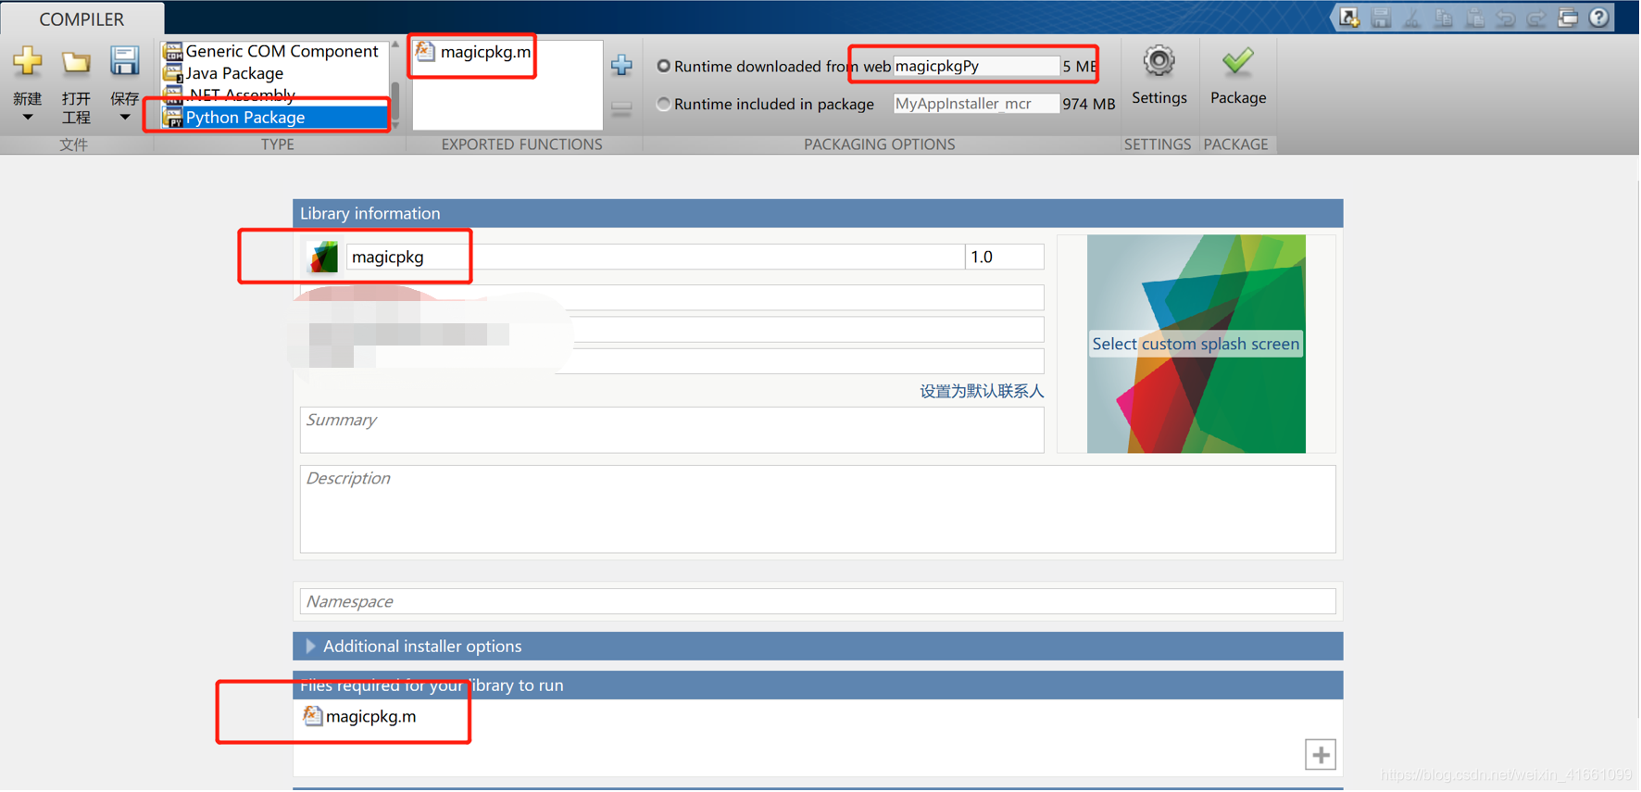
Task: Click the switch windows icon
Action: [1568, 18]
